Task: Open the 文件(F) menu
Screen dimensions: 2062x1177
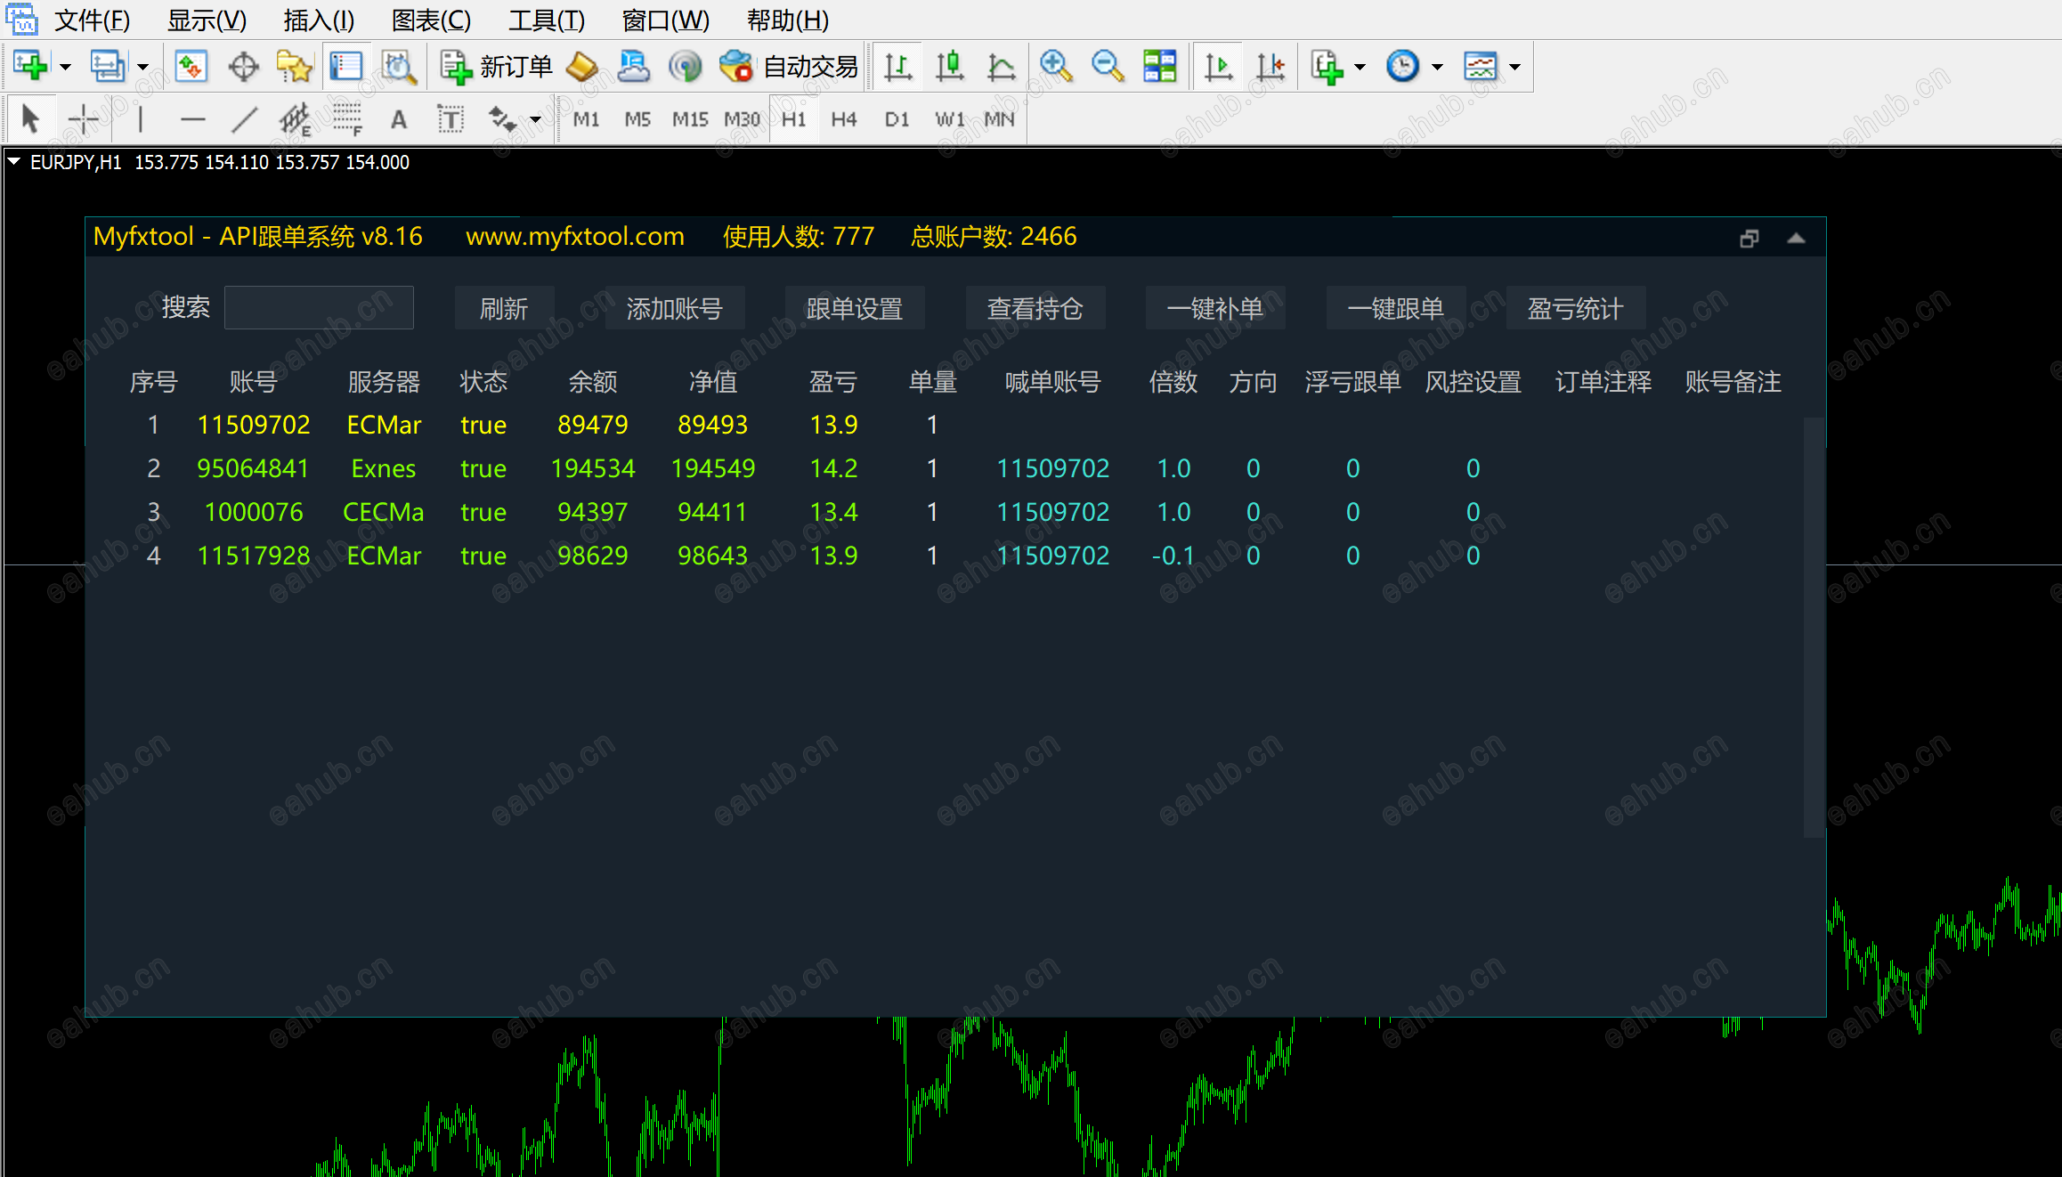Action: tap(92, 20)
